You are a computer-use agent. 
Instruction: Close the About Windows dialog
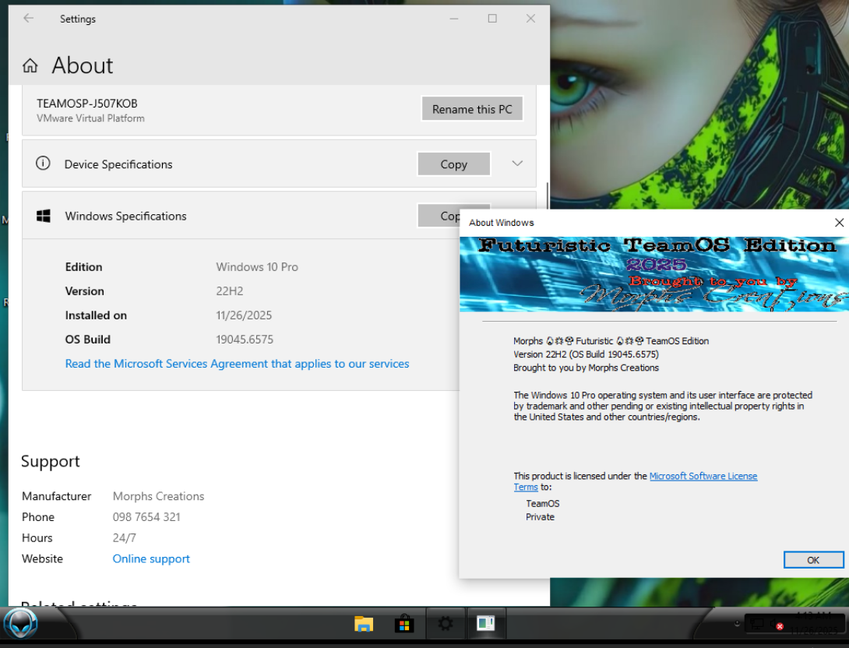839,223
